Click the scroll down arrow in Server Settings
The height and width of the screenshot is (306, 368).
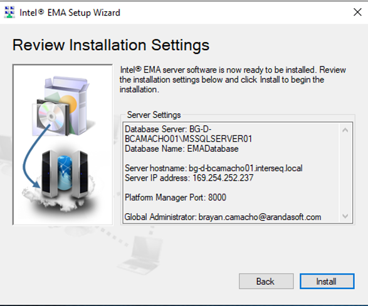point(345,216)
